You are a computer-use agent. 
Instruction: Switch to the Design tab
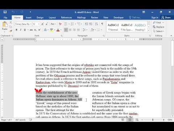(40, 17)
